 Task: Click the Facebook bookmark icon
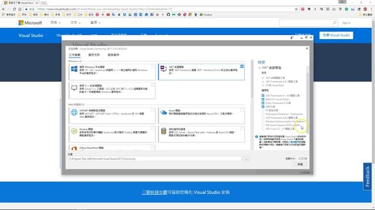pos(152,15)
